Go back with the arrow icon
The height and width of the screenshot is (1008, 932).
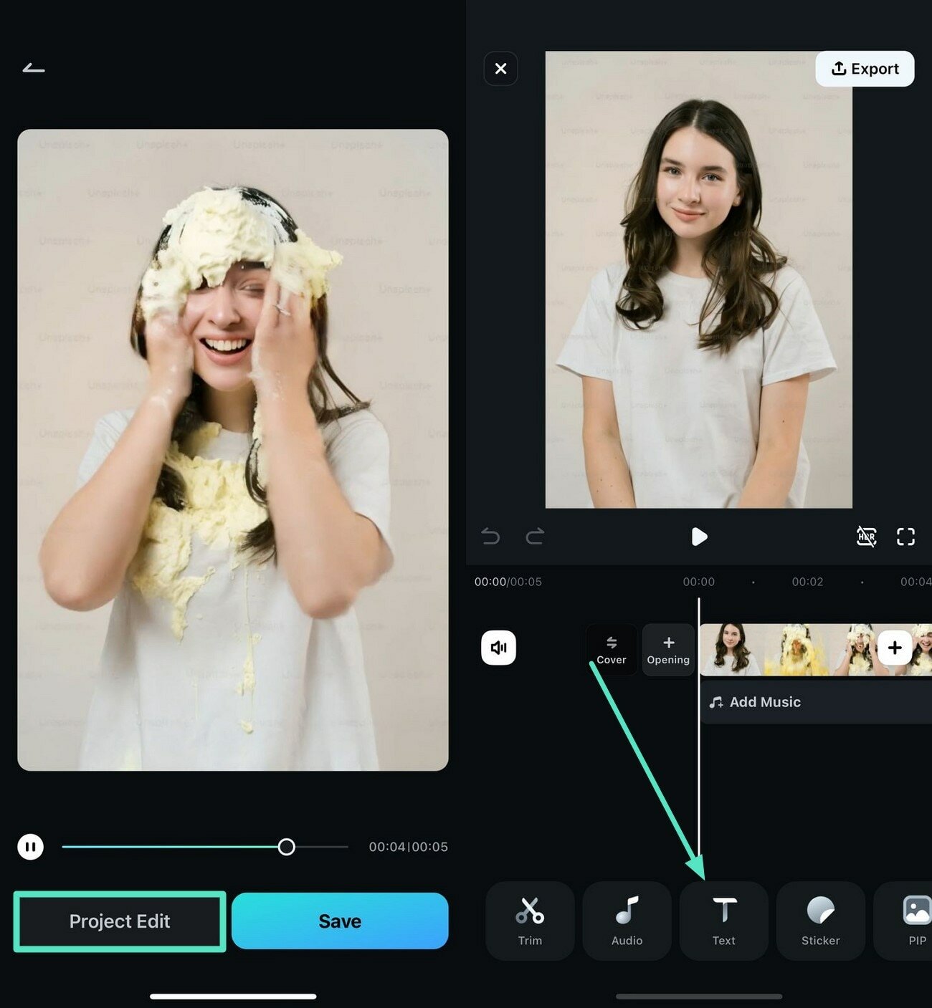click(x=34, y=68)
